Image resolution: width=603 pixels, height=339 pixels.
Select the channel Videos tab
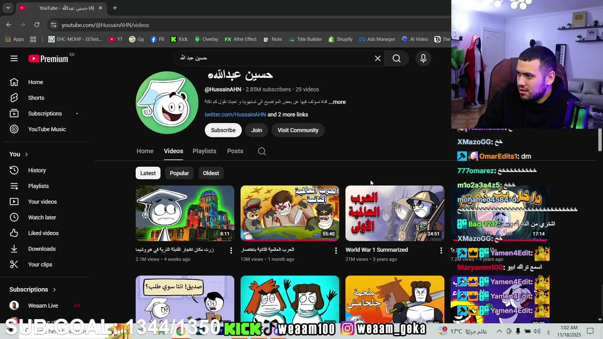click(x=173, y=151)
